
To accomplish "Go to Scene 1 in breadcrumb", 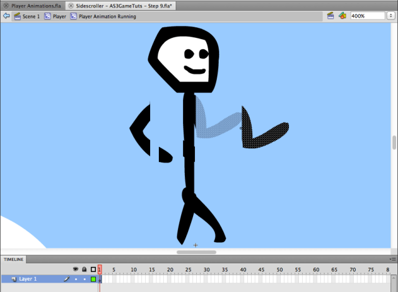I will (31, 16).
